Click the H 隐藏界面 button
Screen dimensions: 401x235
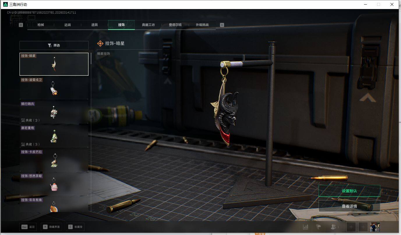click(52, 227)
